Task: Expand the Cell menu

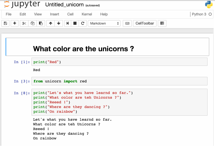Action: pyautogui.click(x=70, y=14)
